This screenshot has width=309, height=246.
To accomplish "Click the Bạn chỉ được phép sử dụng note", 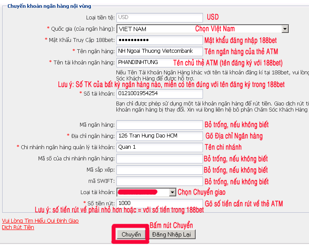I will point(212,106).
